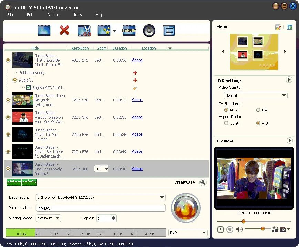
Task: Select the NTSC TV standard
Action: [226, 110]
